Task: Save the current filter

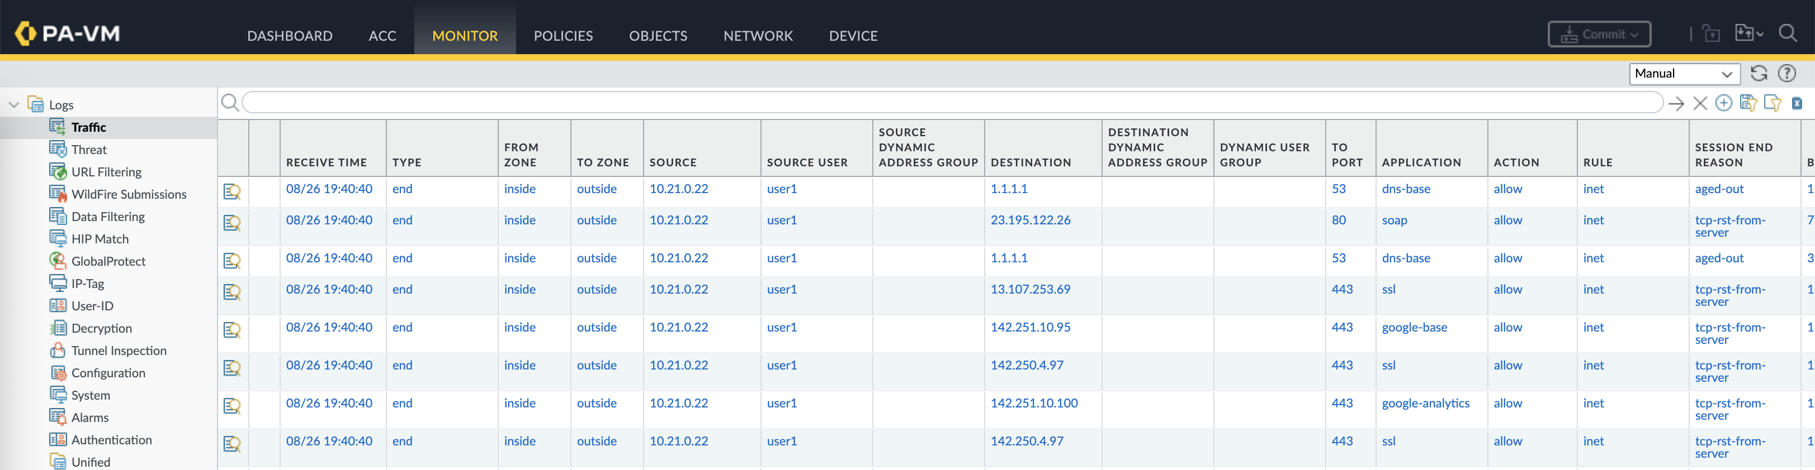Action: [x=1748, y=103]
